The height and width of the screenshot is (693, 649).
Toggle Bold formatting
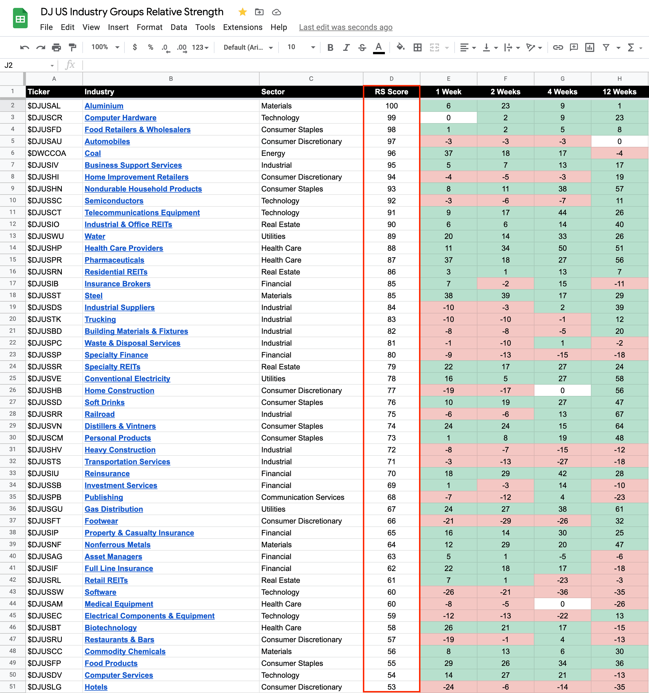[330, 47]
